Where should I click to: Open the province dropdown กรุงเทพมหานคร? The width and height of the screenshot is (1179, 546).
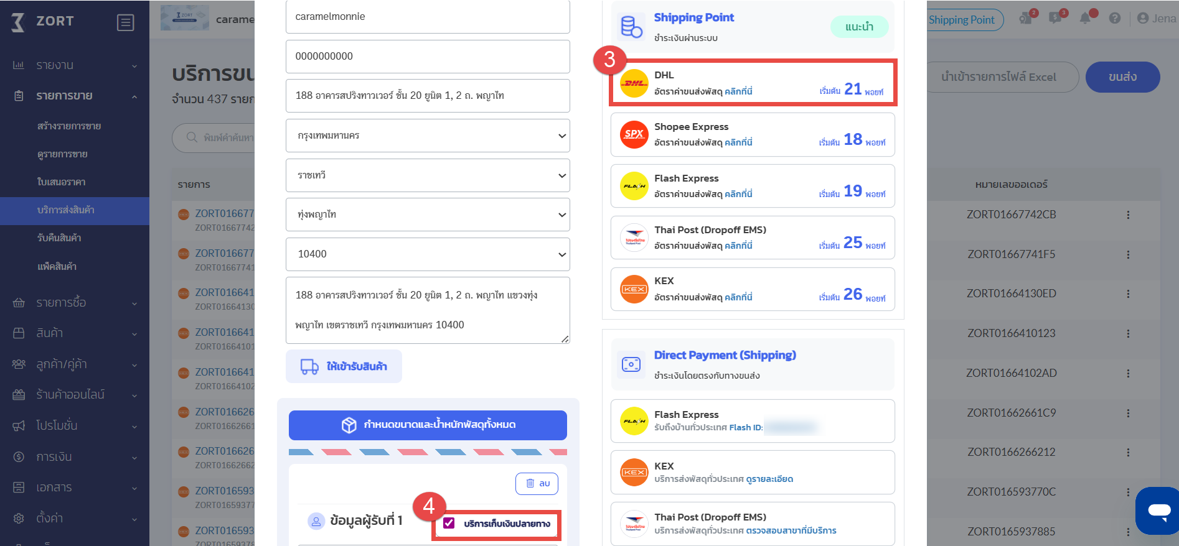point(428,136)
